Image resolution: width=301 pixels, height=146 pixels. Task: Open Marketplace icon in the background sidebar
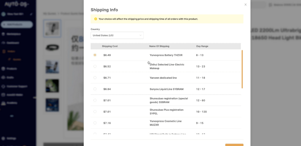coord(3,34)
